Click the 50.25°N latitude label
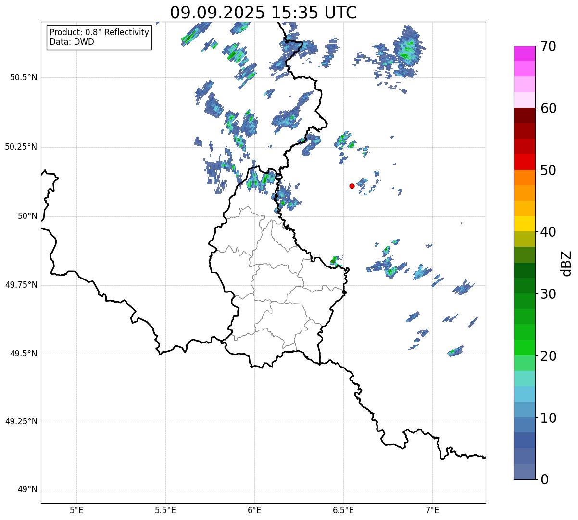Image resolution: width=578 pixels, height=520 pixels. (x=21, y=147)
